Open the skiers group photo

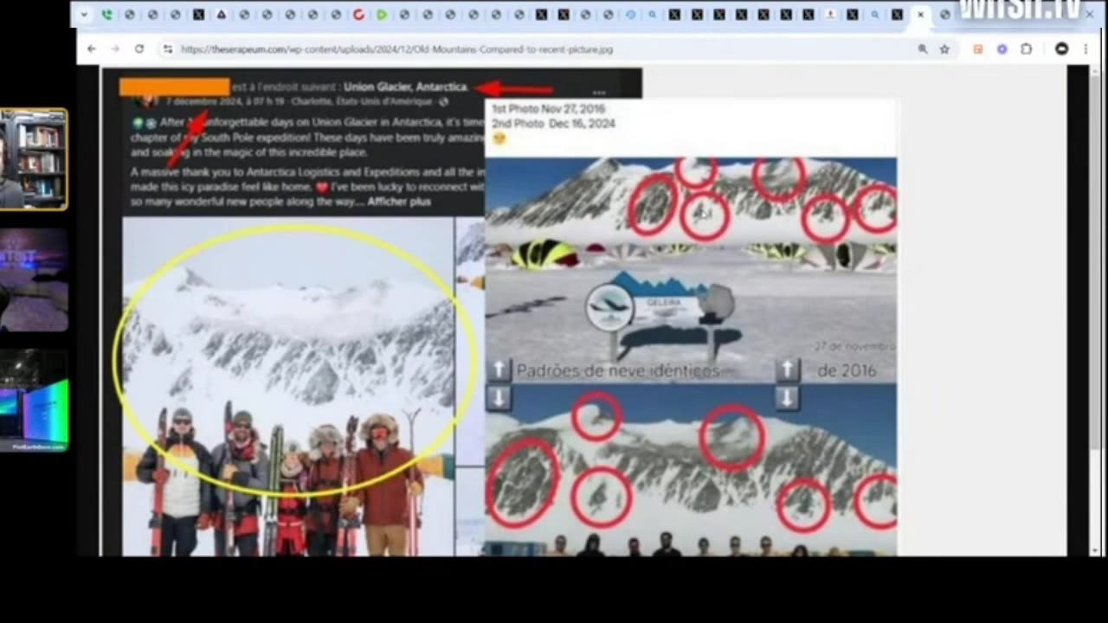287,386
